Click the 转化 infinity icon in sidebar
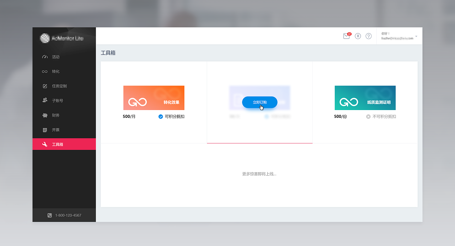This screenshot has height=246, width=455. (44, 71)
